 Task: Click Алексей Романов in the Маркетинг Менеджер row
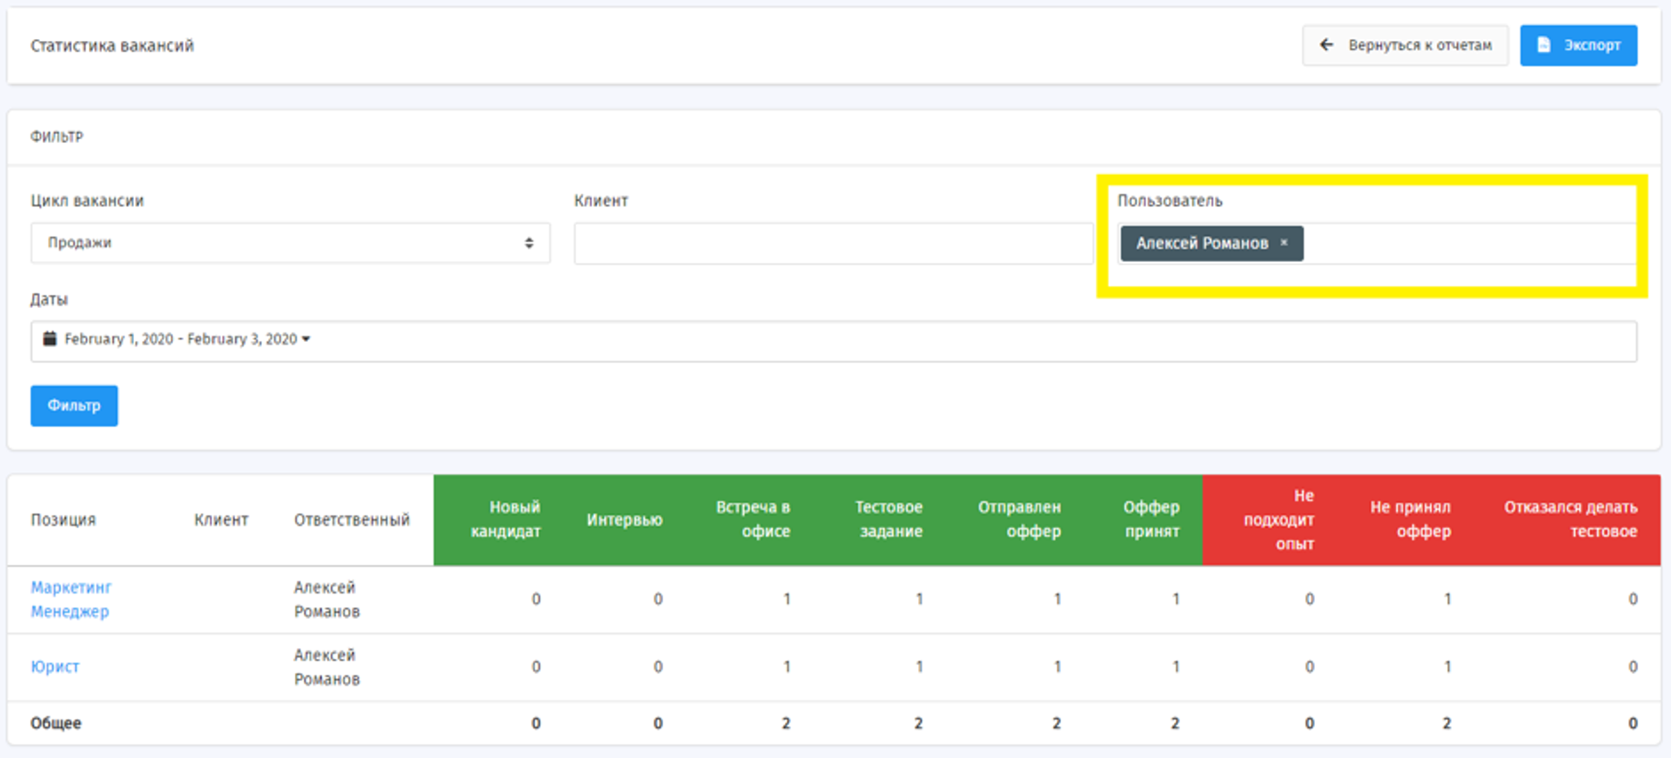[327, 600]
